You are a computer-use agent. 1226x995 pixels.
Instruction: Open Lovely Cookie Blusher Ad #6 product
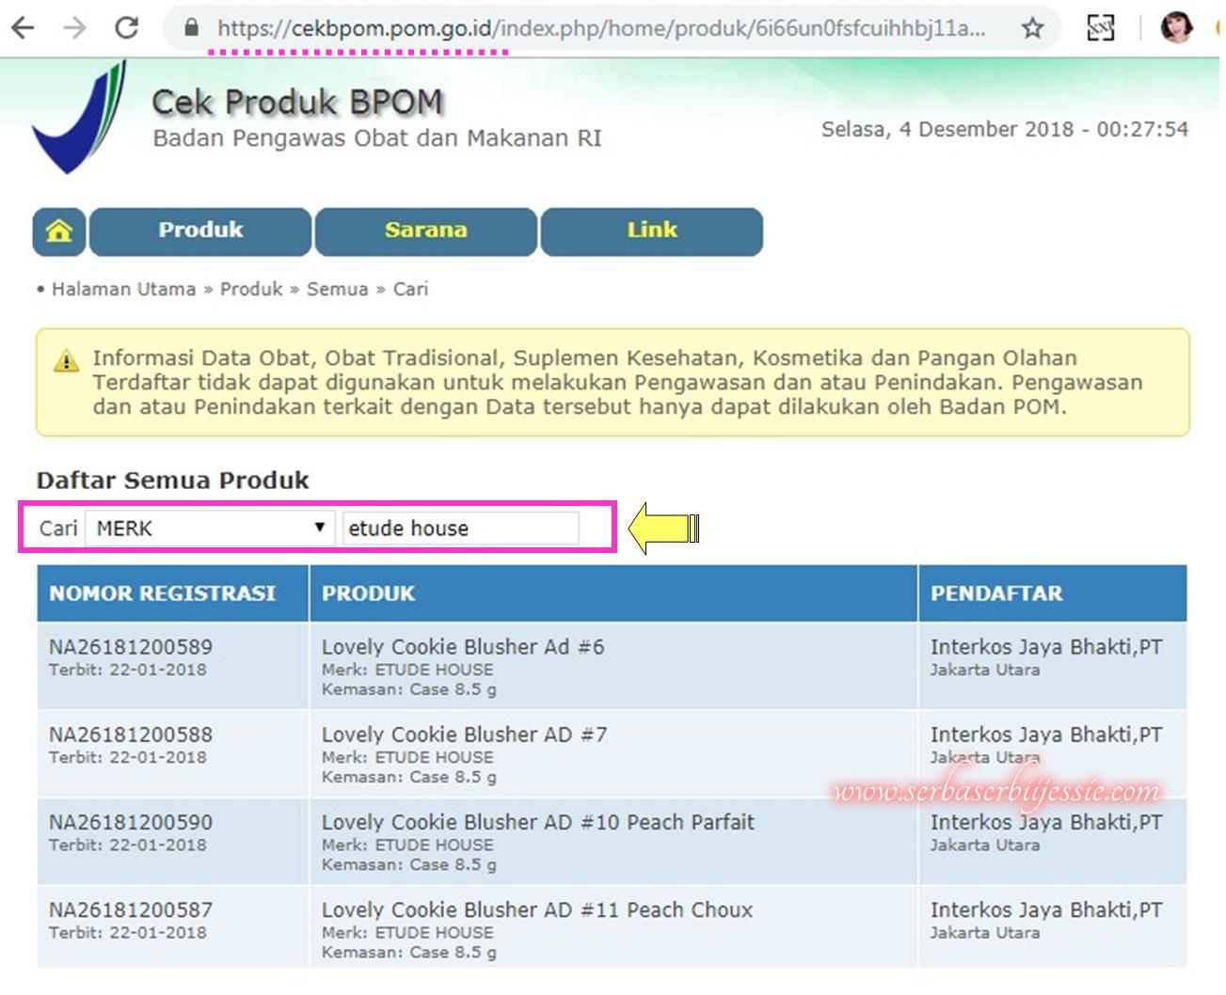(x=463, y=647)
